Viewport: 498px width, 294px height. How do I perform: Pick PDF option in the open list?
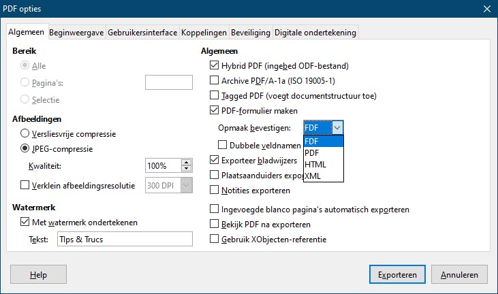(x=312, y=153)
